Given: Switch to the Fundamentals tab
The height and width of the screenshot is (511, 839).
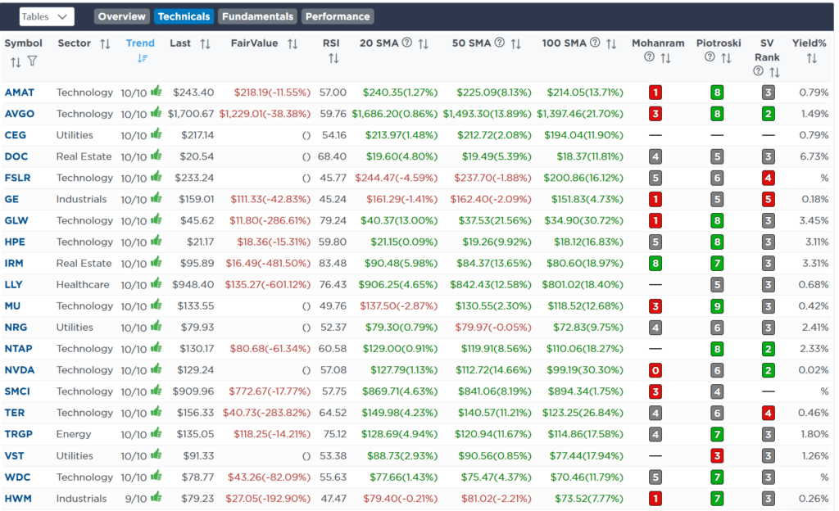Looking at the screenshot, I should click(x=257, y=16).
